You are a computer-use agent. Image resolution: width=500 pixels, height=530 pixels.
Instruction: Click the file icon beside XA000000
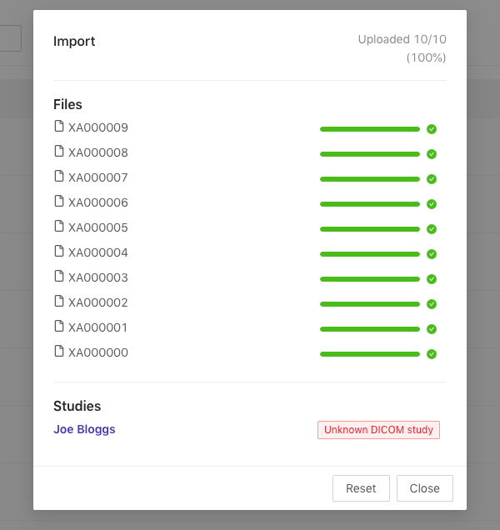pos(59,351)
